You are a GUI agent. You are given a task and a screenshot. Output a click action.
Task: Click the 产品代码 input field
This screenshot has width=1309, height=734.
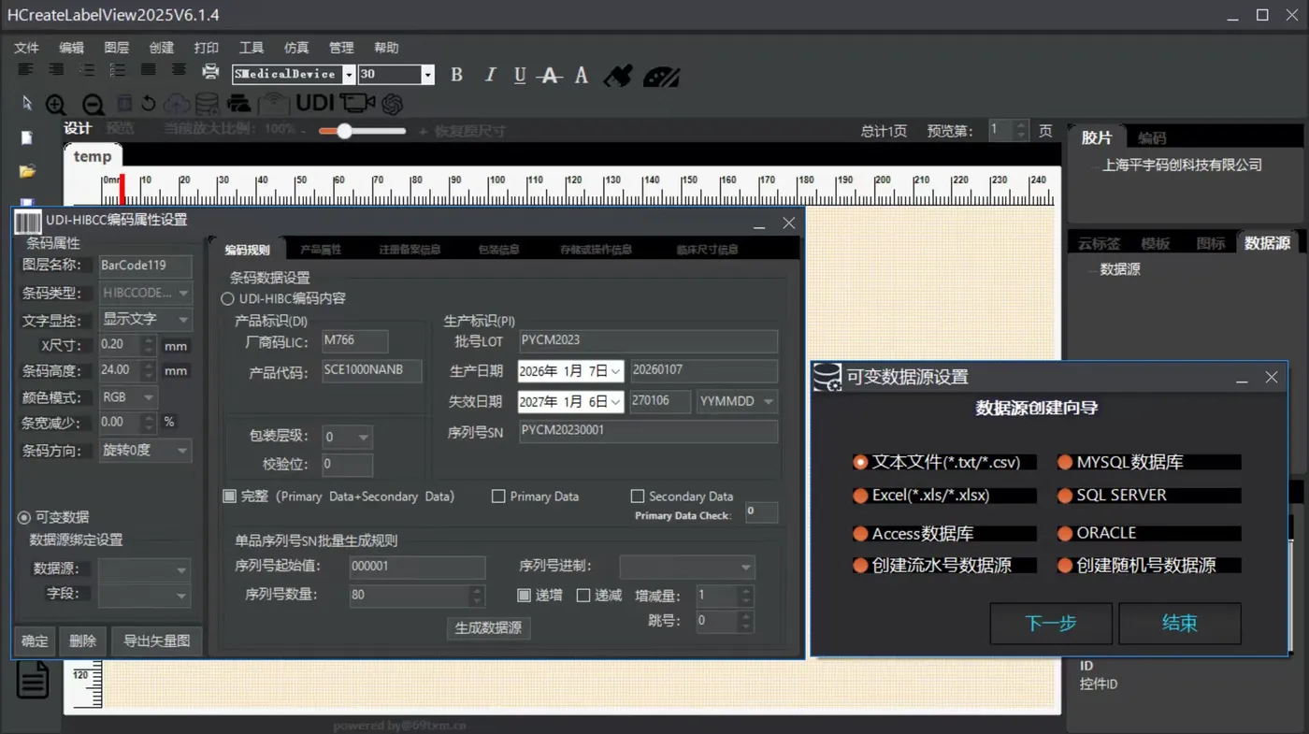(x=372, y=370)
